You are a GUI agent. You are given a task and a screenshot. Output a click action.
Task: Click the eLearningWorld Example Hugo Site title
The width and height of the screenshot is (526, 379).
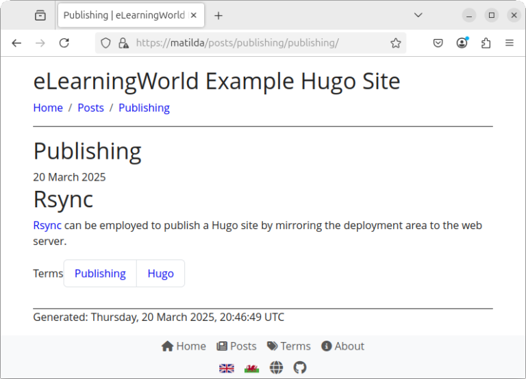pos(216,81)
